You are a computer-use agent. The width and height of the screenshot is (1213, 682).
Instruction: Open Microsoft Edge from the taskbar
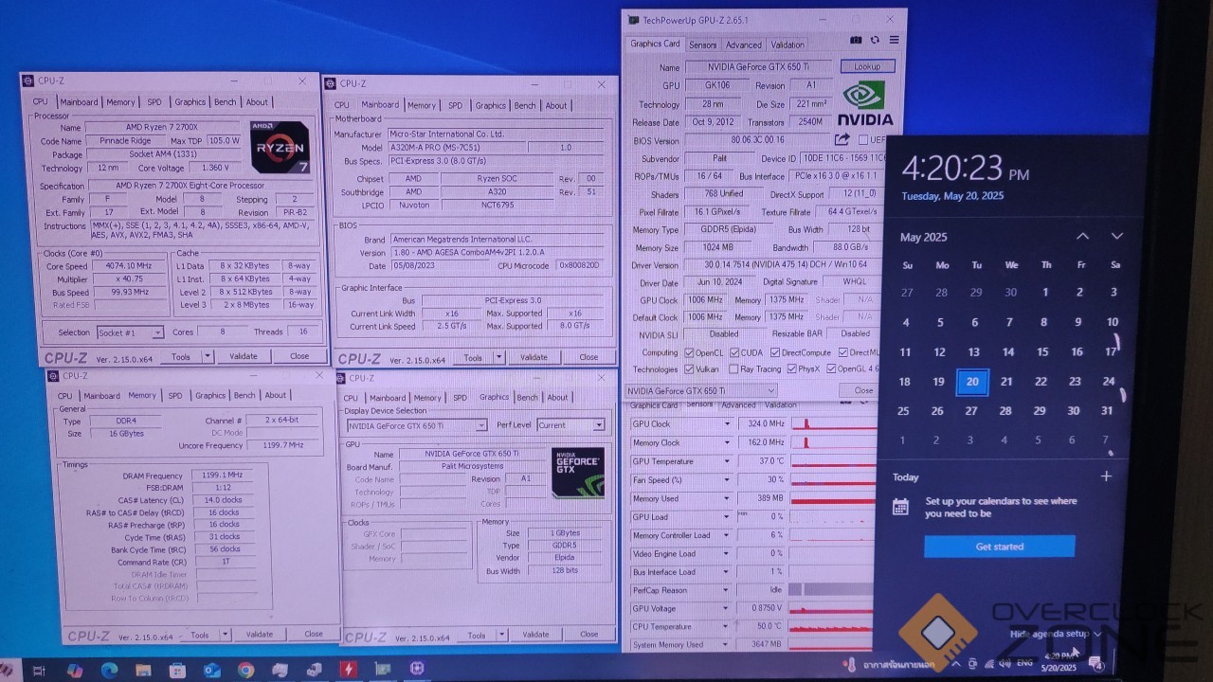pos(109,670)
